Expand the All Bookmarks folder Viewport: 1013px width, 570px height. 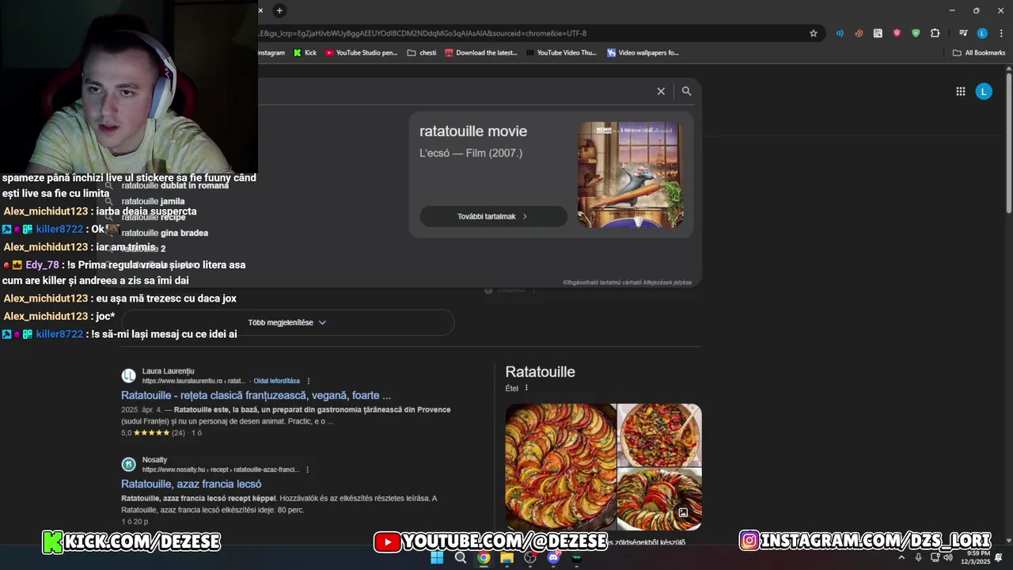[x=979, y=53]
